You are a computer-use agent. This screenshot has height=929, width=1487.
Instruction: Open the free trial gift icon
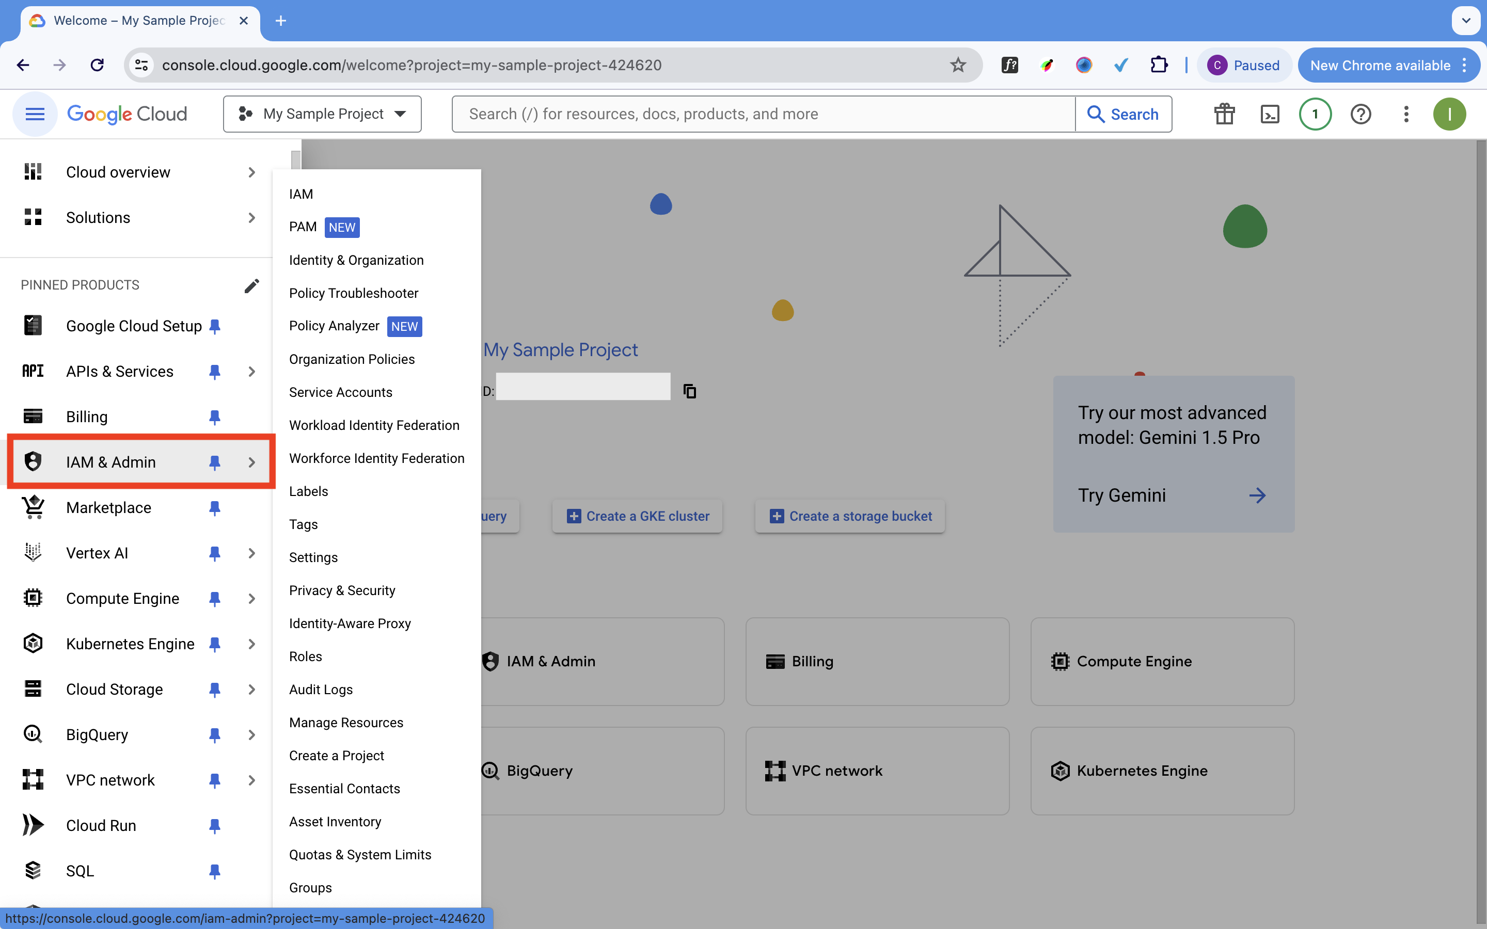click(x=1224, y=114)
